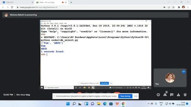
Task: Open Windows 11 Start menu
Action: click(x=68, y=104)
